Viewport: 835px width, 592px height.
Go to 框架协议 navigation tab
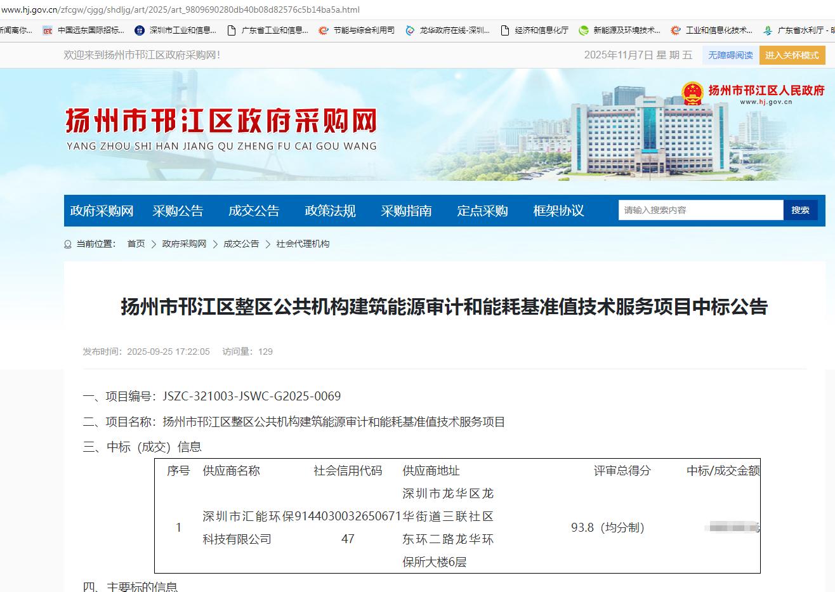558,211
